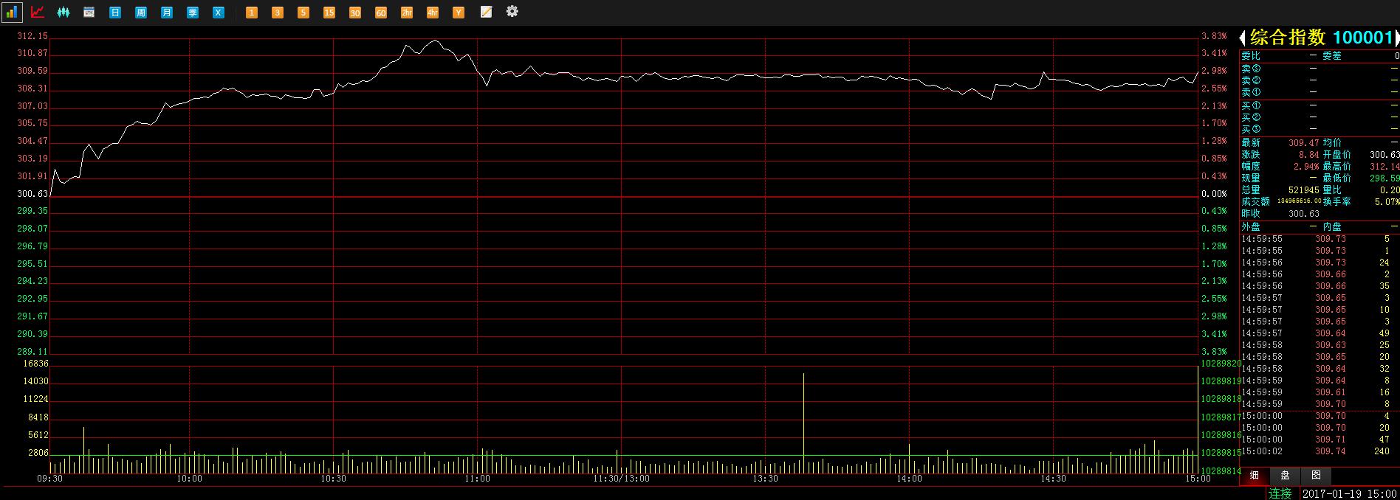Image resolution: width=1400 pixels, height=500 pixels.
Task: Switch to the 图 chart tab
Action: click(1316, 476)
